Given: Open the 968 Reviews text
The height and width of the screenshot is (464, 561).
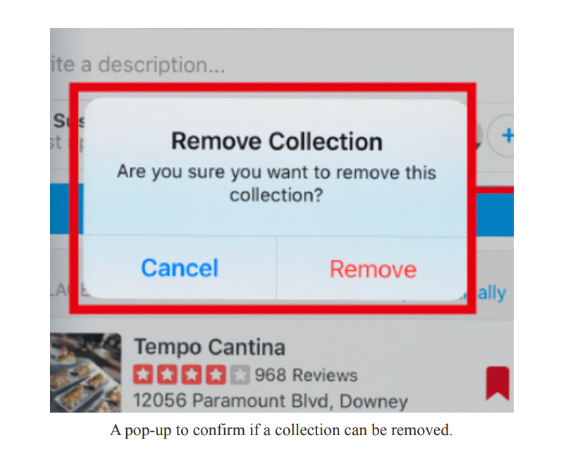Looking at the screenshot, I should (306, 375).
